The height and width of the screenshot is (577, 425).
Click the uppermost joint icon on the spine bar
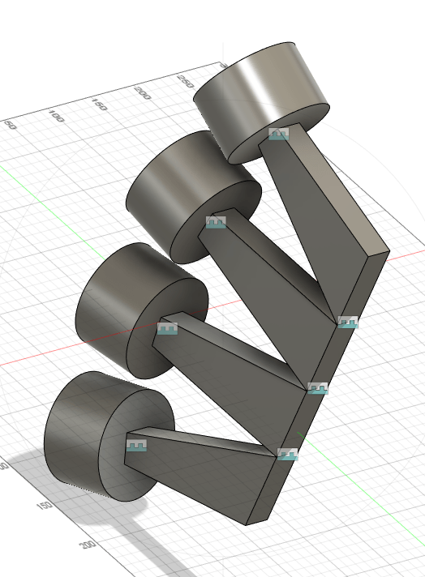coord(348,322)
